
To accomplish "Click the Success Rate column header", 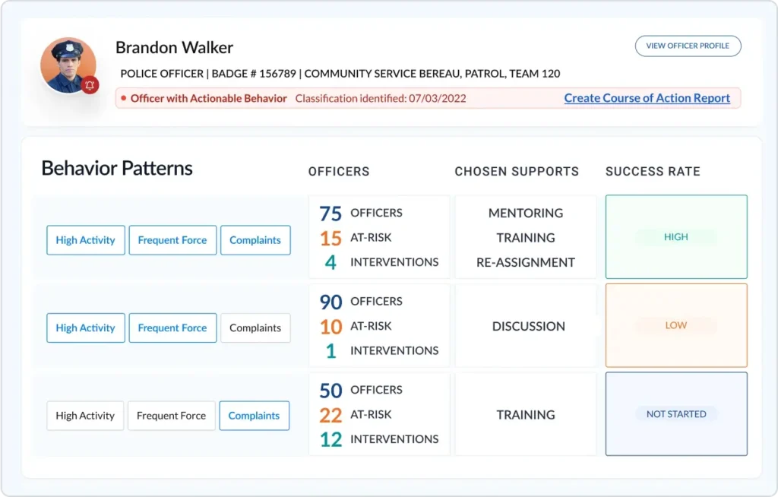I will pyautogui.click(x=653, y=171).
